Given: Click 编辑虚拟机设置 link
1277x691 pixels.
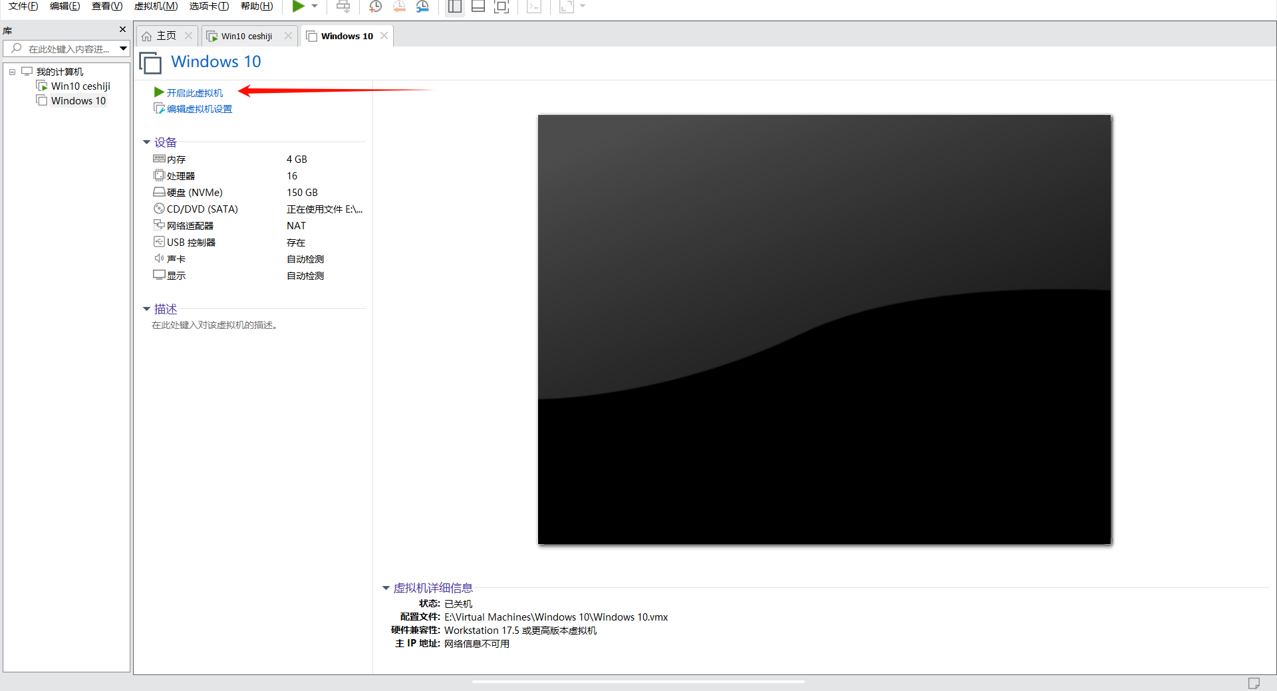Looking at the screenshot, I should (199, 109).
